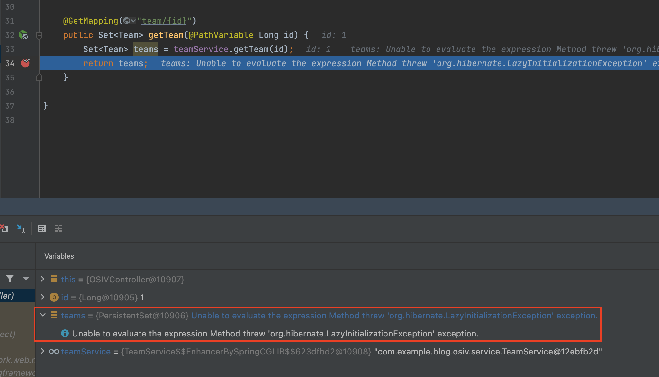
Task: Click the globe icon inside @GetMapping annotation
Action: (x=127, y=21)
